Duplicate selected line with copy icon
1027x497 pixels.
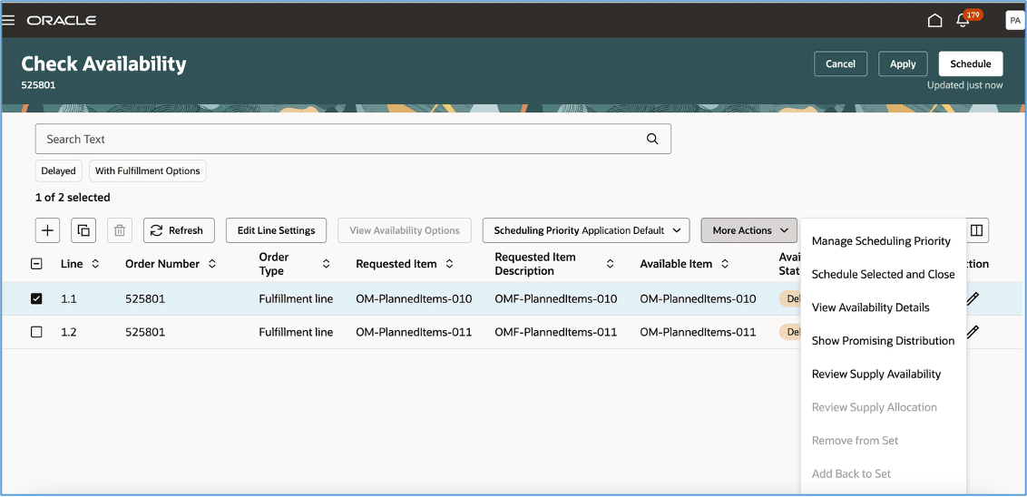(x=83, y=230)
